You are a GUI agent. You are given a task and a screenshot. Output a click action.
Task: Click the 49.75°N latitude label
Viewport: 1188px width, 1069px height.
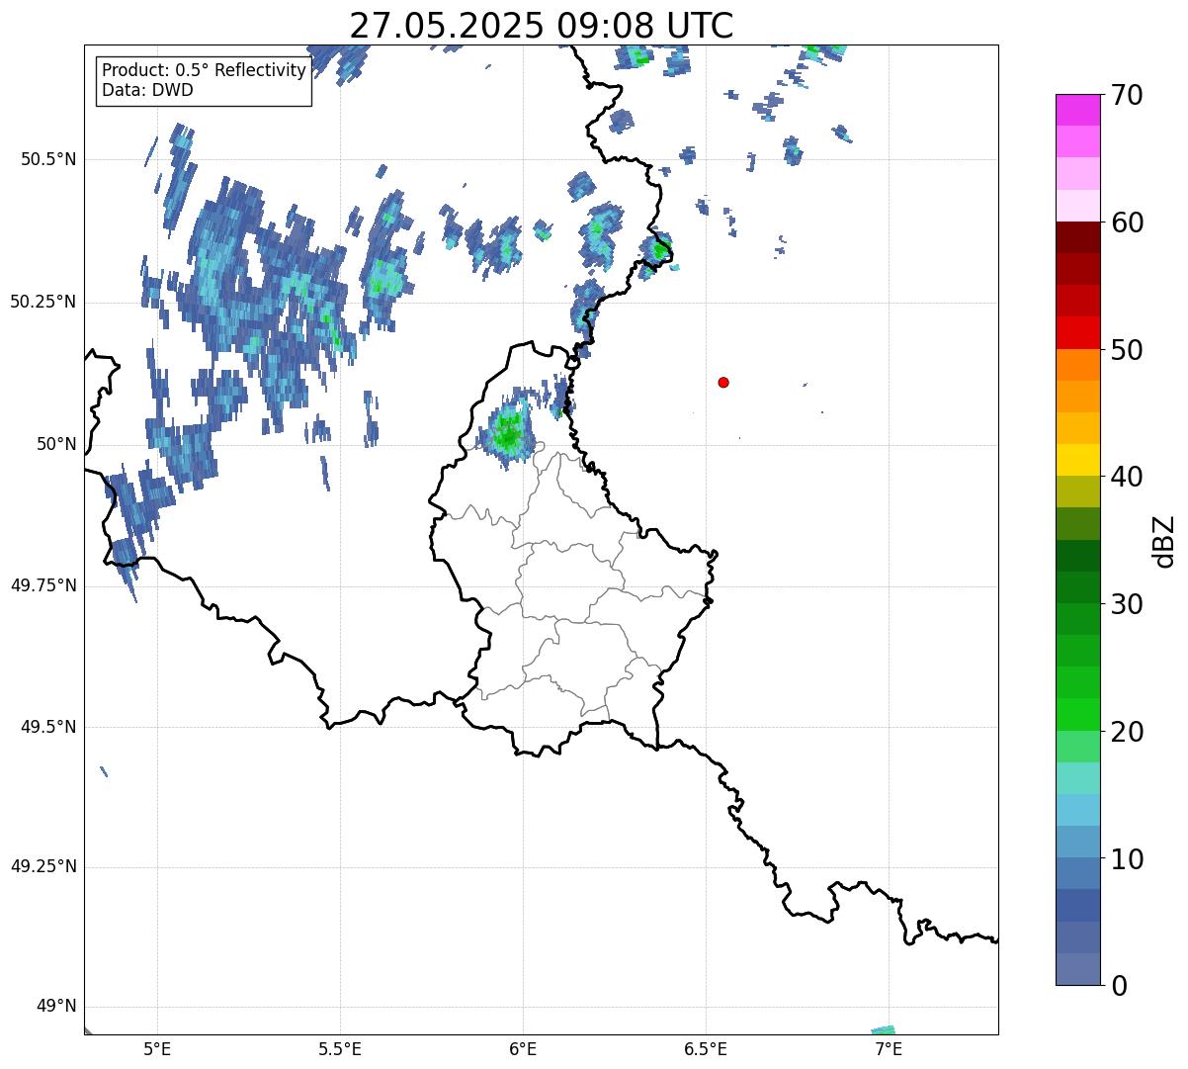click(x=43, y=585)
